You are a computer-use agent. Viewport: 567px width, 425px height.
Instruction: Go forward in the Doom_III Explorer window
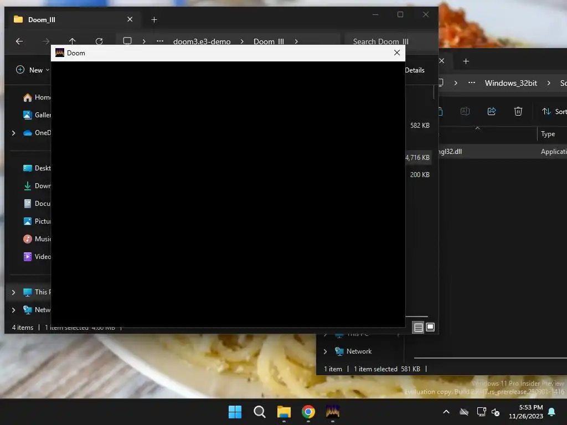45,41
